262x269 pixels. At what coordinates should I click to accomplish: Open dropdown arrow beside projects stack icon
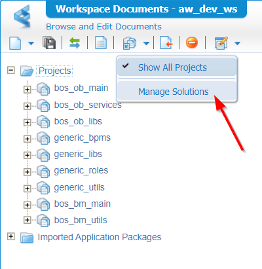(x=146, y=43)
